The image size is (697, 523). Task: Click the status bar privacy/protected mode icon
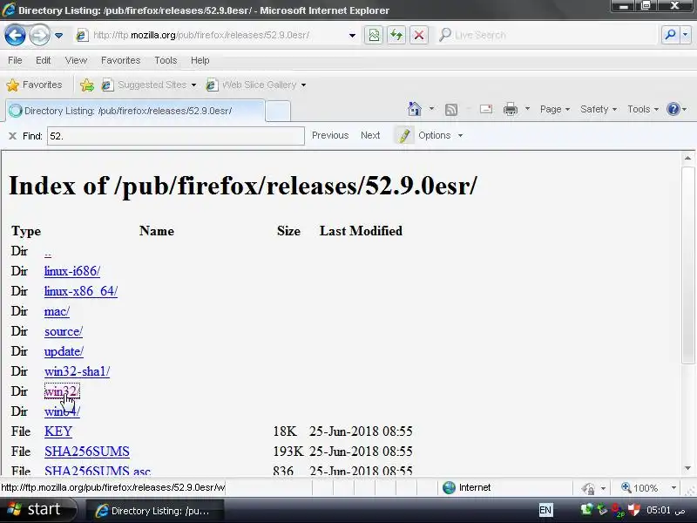click(588, 489)
